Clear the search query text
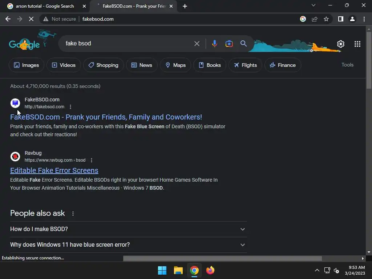Viewport: 372px width, 279px height. 197,44
